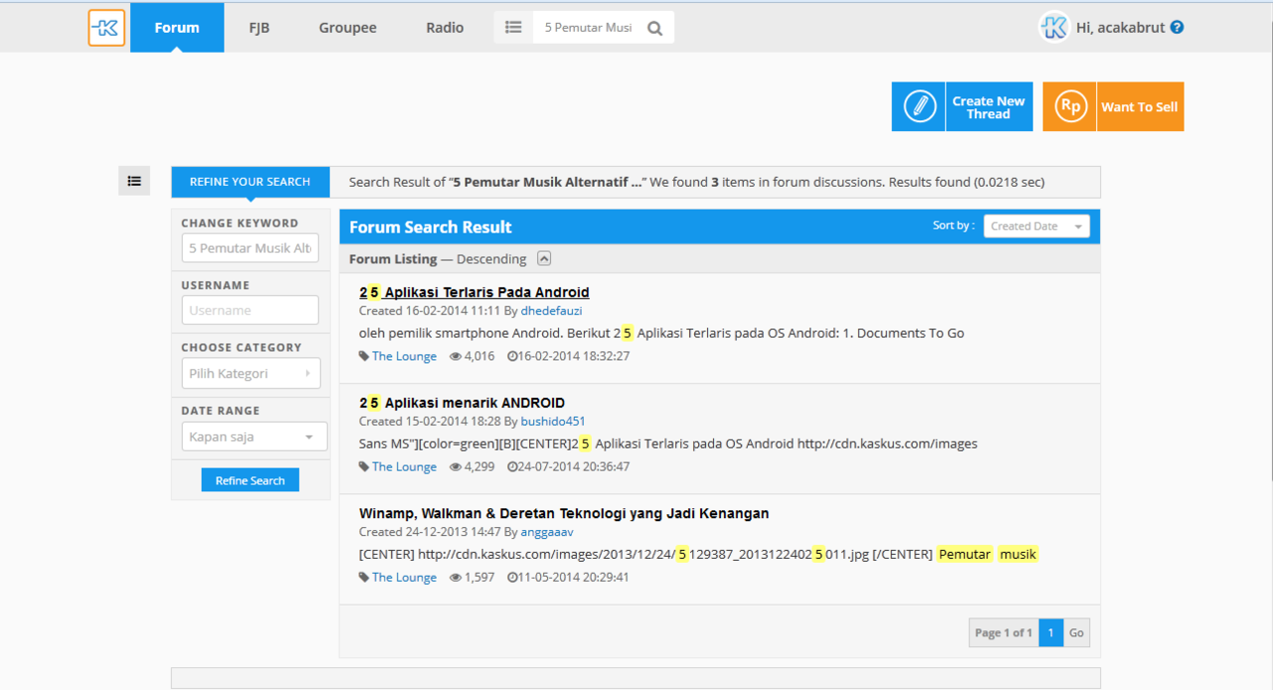Click clock icon beside 16-02-2014 18:32:27
The width and height of the screenshot is (1273, 690).
[x=512, y=356]
